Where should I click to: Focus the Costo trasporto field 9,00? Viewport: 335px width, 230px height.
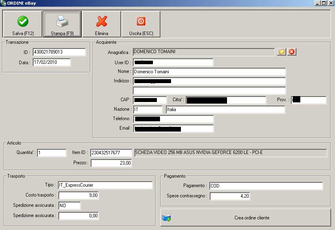click(78, 195)
